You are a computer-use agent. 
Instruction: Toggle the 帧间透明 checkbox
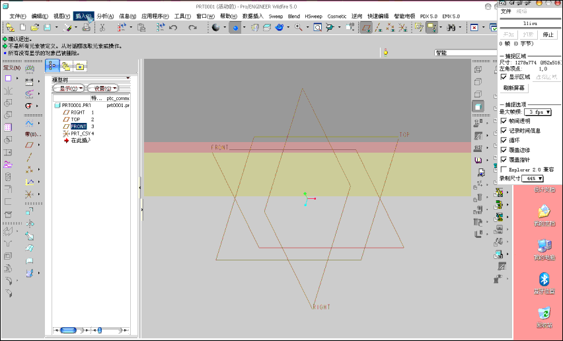(504, 121)
